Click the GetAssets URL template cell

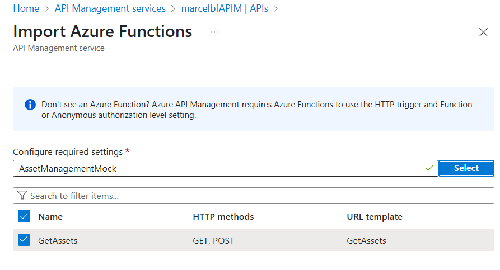(366, 241)
